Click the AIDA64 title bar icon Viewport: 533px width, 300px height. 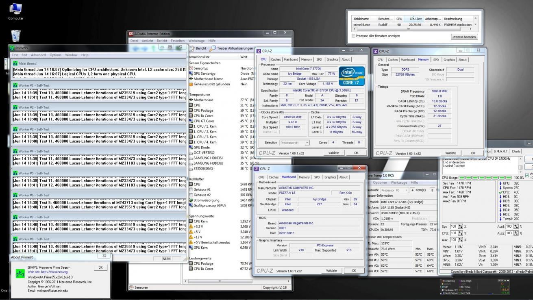[131, 34]
